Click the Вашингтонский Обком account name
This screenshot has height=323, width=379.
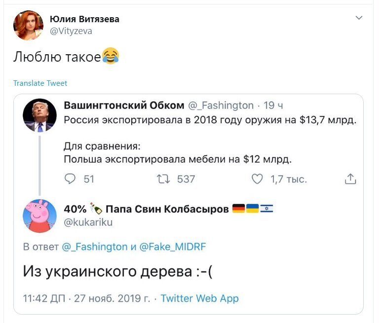[124, 106]
